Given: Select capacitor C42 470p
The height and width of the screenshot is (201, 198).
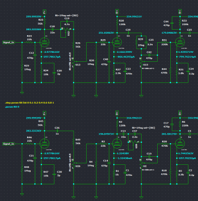Looking at the screenshot, I should pyautogui.click(x=149, y=55).
